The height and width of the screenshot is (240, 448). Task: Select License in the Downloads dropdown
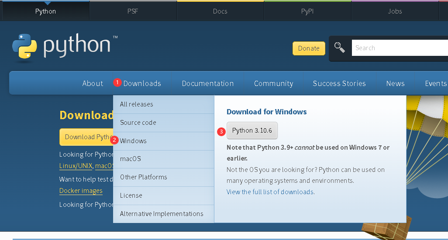click(x=163, y=195)
